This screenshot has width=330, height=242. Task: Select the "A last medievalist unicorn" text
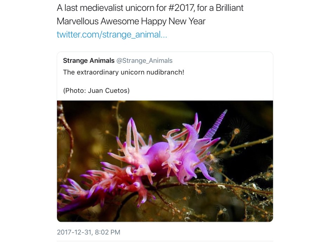pyautogui.click(x=105, y=8)
